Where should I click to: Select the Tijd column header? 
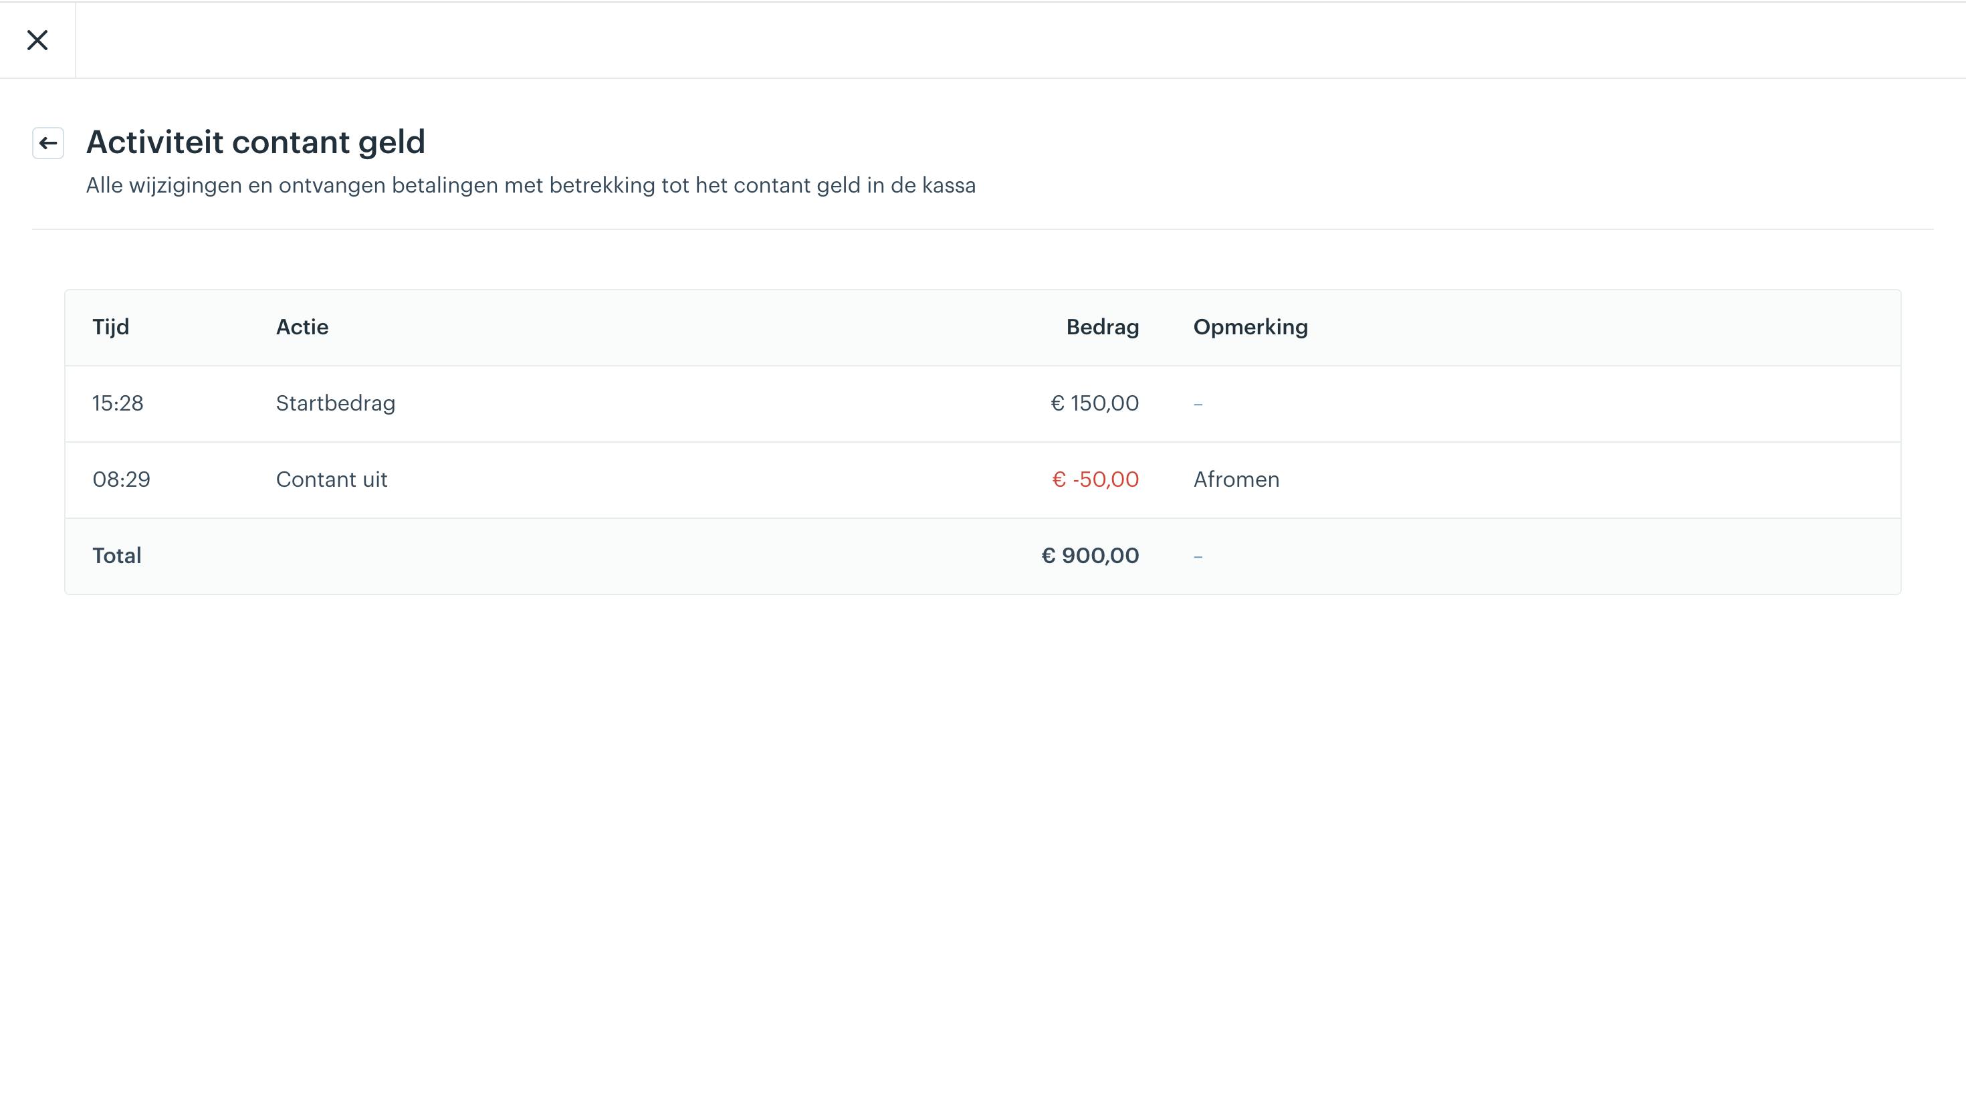111,327
